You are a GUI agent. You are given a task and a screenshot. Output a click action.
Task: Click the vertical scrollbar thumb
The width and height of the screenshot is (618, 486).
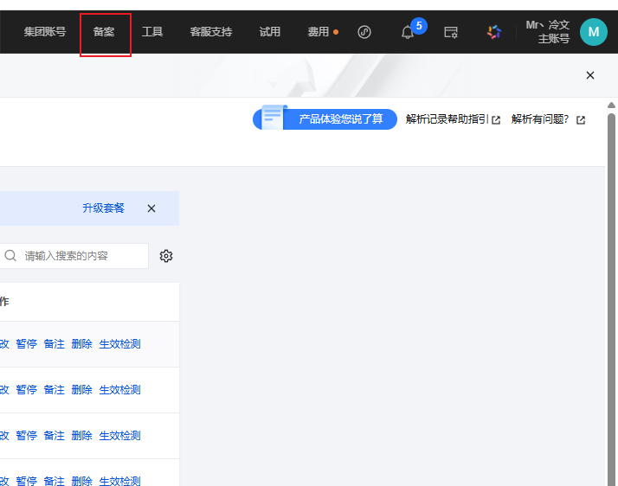click(611, 299)
